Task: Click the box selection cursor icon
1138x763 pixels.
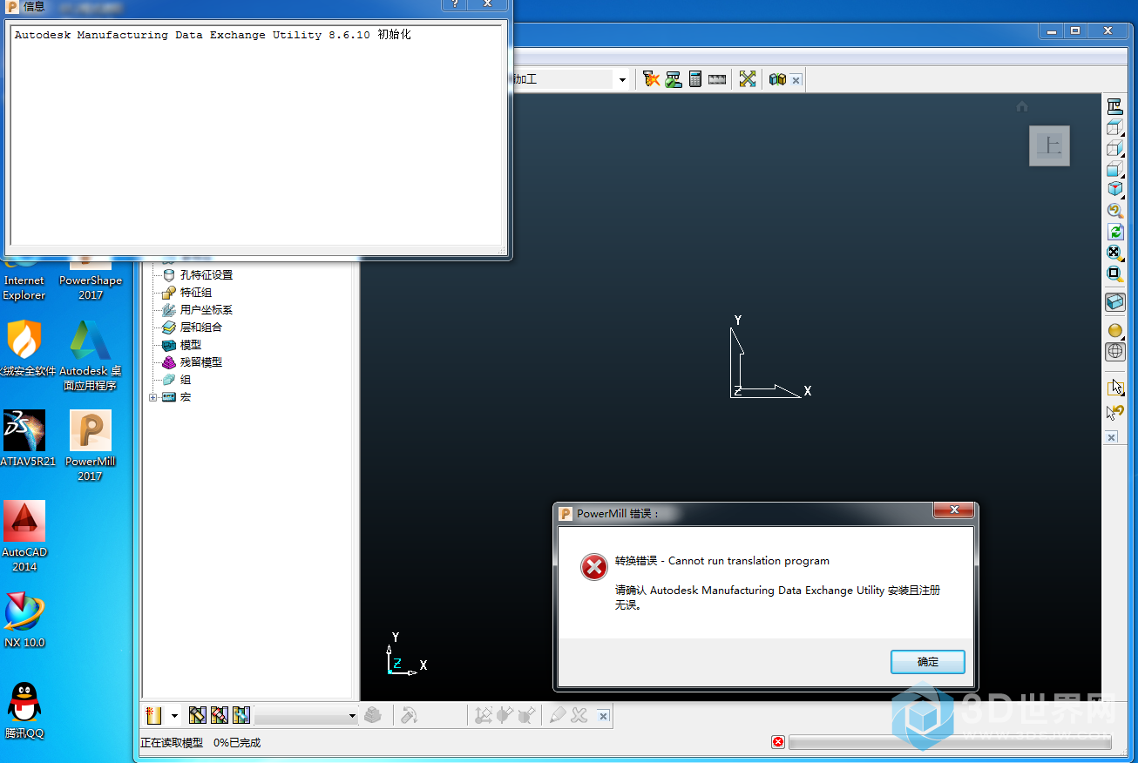Action: coord(1115,387)
